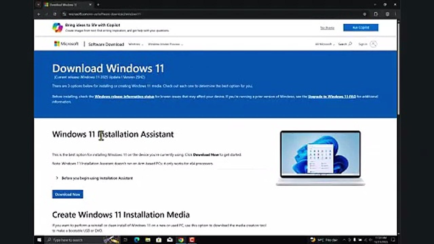Reload the page with the refresh button

[55, 14]
